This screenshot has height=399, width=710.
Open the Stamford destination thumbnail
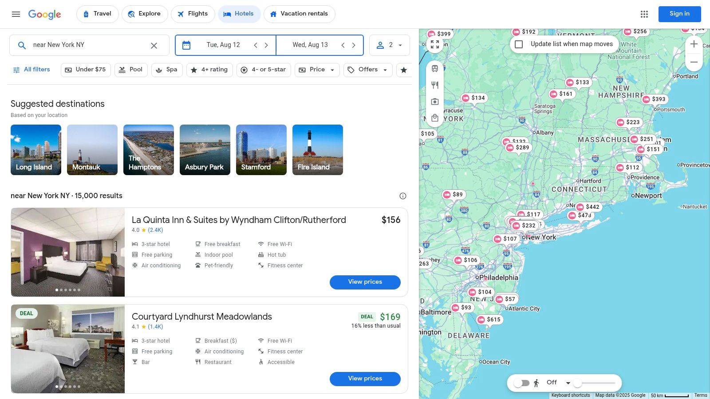click(261, 150)
